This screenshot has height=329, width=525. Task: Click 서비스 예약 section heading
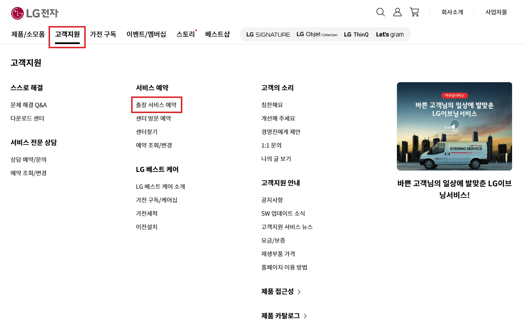tap(152, 88)
